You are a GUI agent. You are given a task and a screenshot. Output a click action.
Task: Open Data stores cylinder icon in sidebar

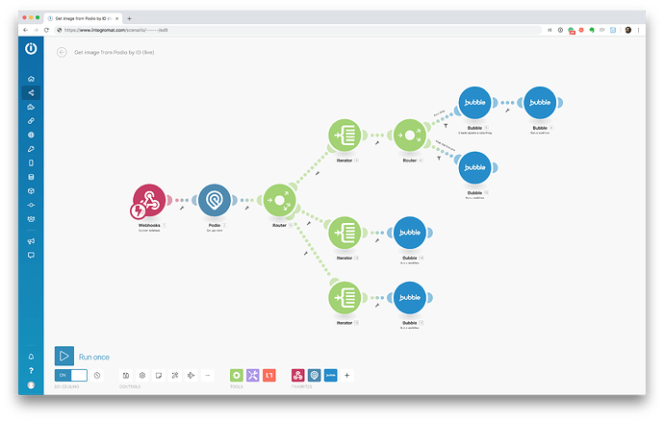click(x=31, y=177)
